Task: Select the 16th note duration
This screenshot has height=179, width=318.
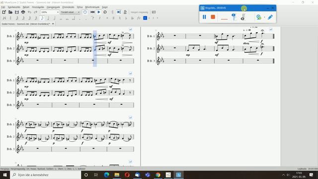Action: coord(36,18)
